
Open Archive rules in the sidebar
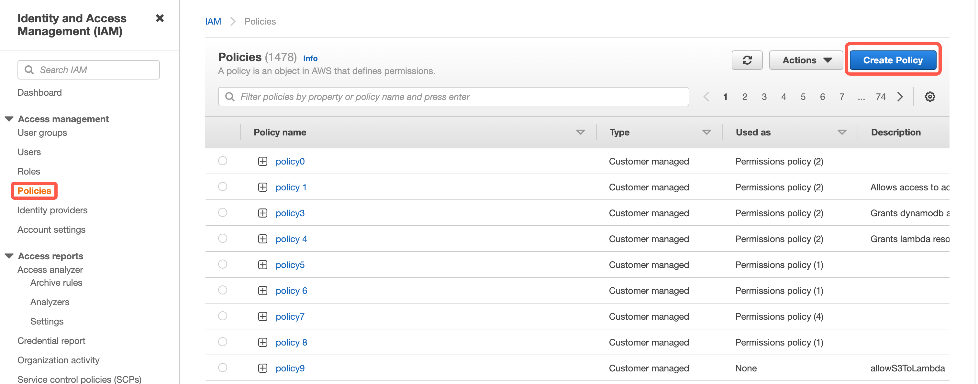tap(56, 283)
